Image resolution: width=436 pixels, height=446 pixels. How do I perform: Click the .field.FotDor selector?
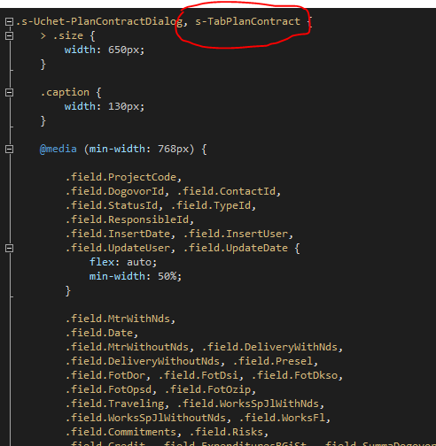(x=105, y=375)
